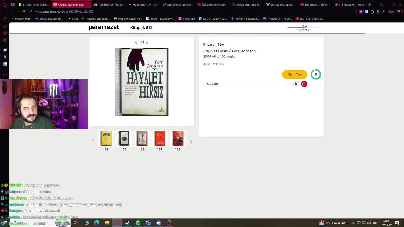Click the copy icon beside Lot 164
The height and width of the screenshot is (227, 404).
pos(205,44)
